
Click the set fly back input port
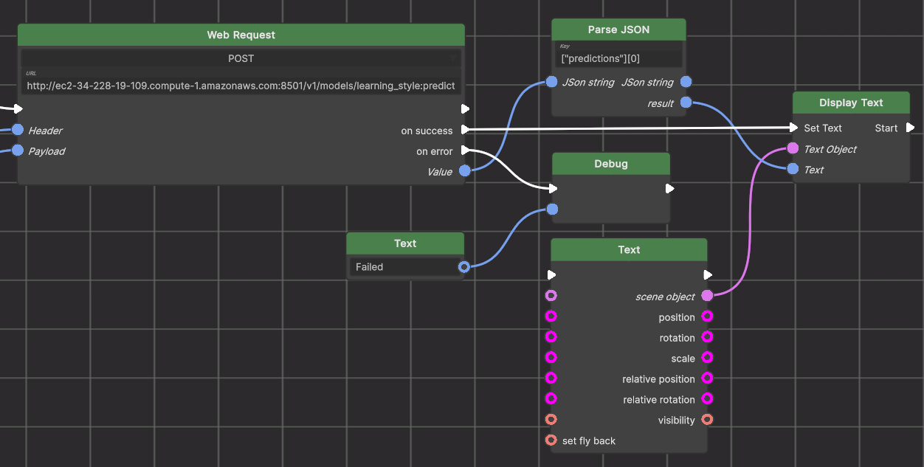(x=551, y=440)
